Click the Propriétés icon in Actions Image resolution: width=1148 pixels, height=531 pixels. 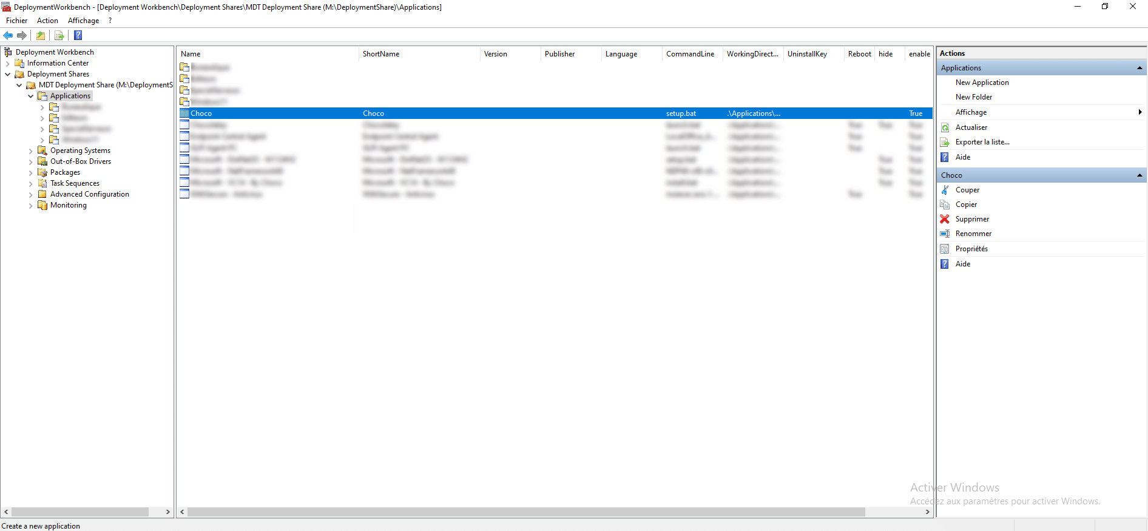945,249
